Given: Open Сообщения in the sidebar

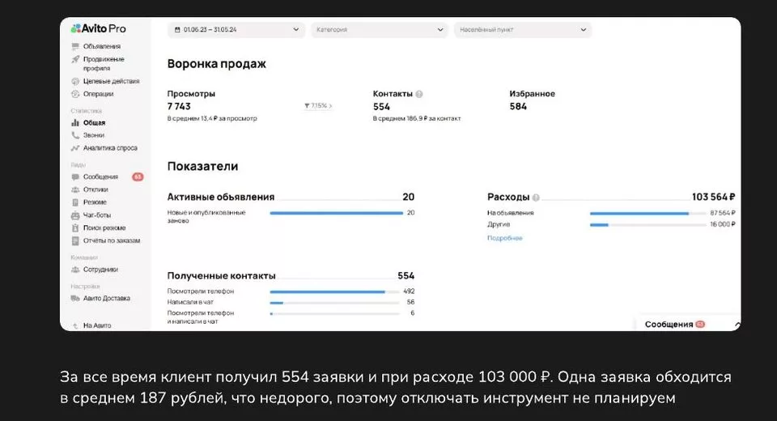Looking at the screenshot, I should (100, 176).
